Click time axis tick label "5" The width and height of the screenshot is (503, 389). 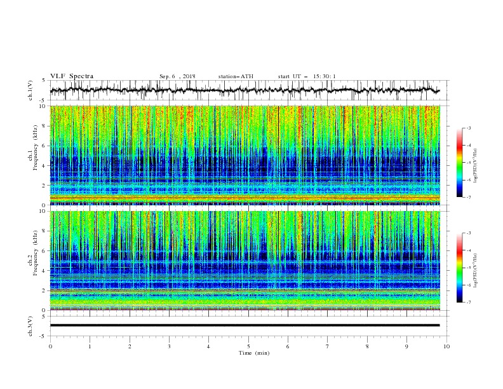(x=248, y=346)
